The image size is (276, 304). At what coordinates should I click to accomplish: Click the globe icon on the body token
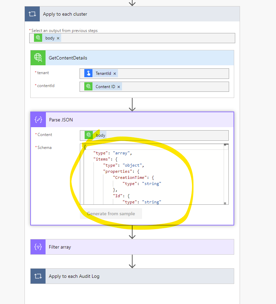point(38,38)
